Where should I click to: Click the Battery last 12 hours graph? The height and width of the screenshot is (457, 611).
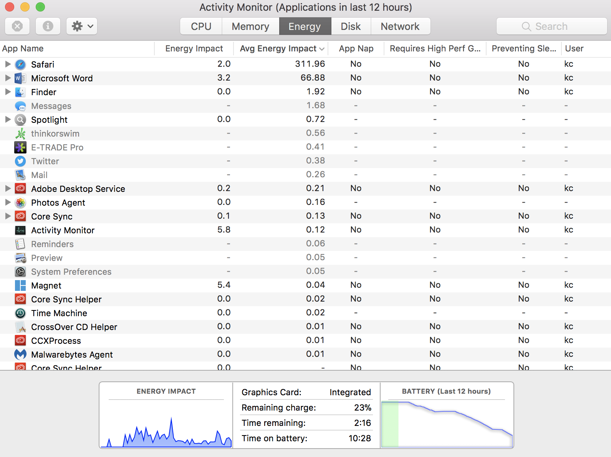pyautogui.click(x=447, y=424)
